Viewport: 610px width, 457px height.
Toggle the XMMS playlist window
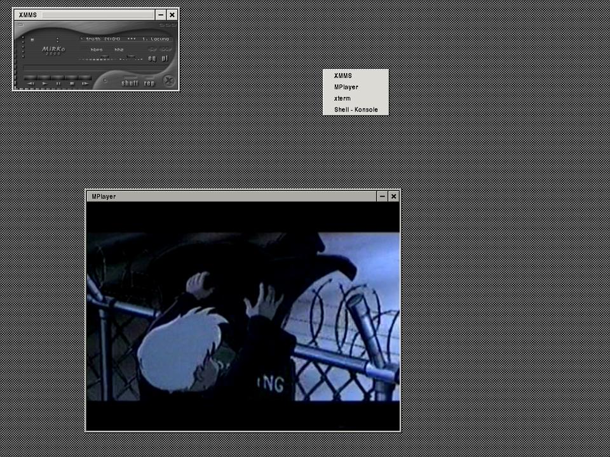164,58
